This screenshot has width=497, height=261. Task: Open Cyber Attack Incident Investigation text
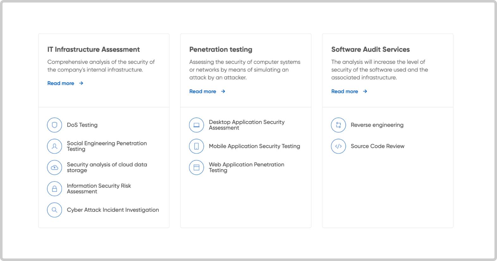(x=113, y=210)
